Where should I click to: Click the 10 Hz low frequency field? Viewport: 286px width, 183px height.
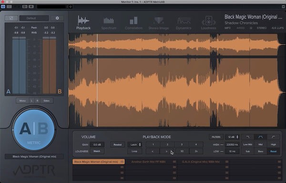(232, 151)
